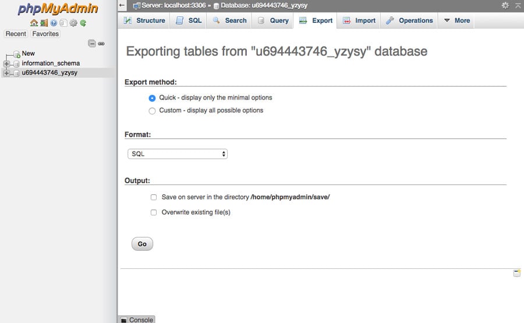Open the blue question-mark documentation icon

tap(54, 23)
